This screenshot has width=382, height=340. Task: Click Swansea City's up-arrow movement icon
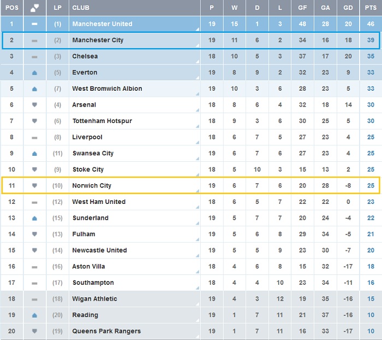coord(34,154)
